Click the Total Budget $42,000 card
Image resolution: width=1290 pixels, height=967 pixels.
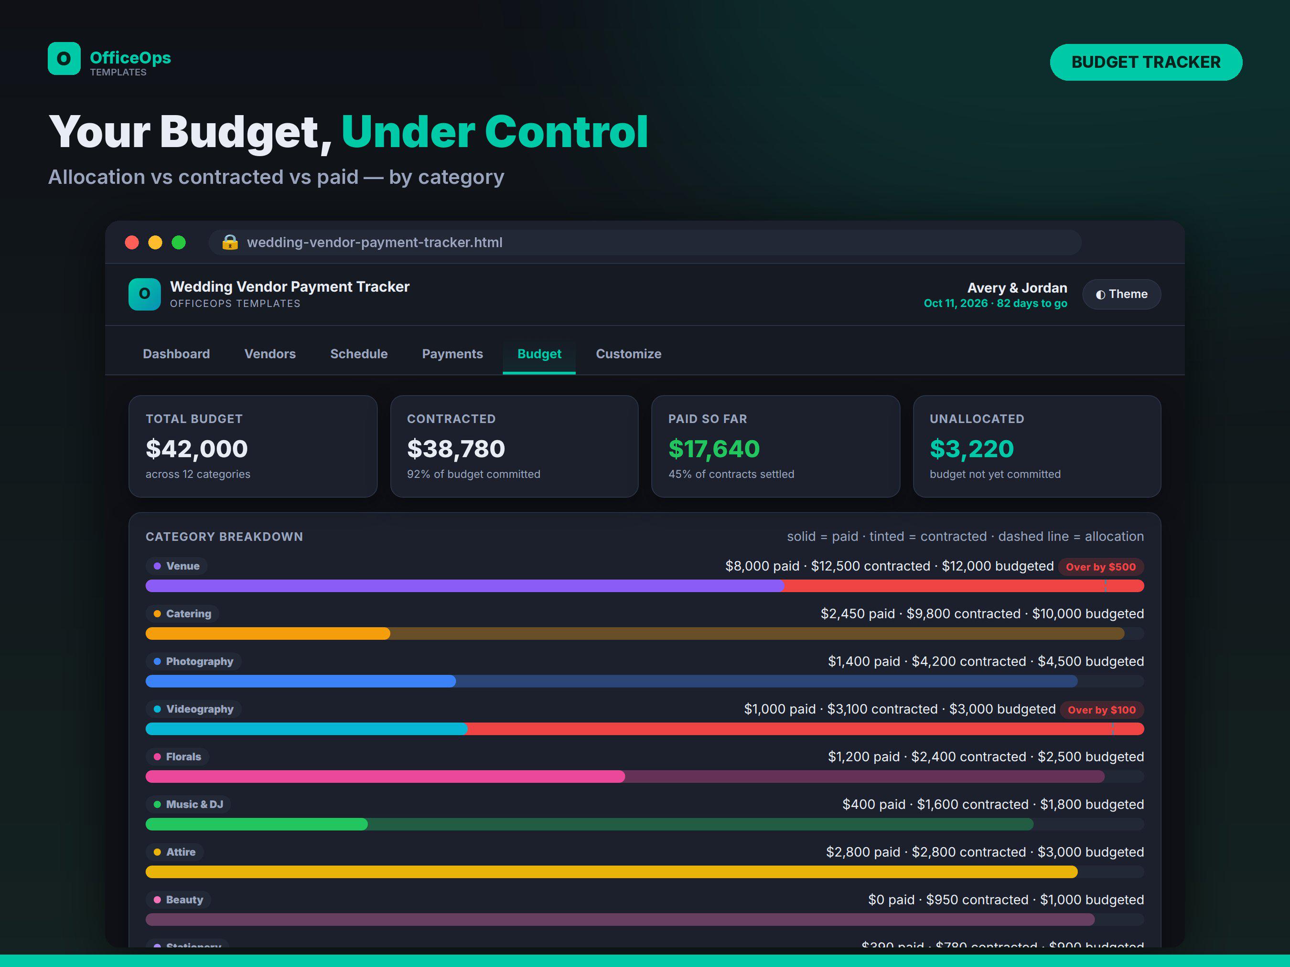pos(253,446)
